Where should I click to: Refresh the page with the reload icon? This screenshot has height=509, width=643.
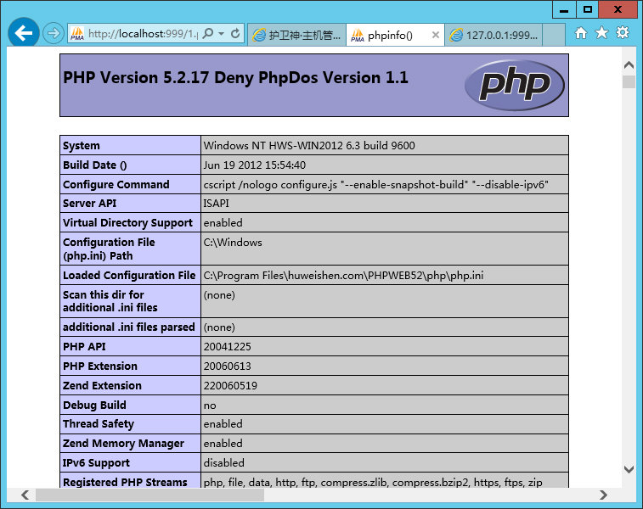(235, 33)
